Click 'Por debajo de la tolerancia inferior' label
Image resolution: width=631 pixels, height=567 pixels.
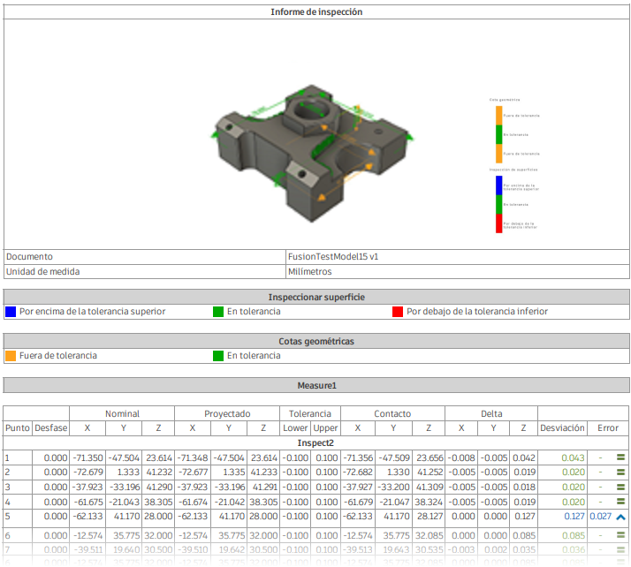tap(477, 312)
